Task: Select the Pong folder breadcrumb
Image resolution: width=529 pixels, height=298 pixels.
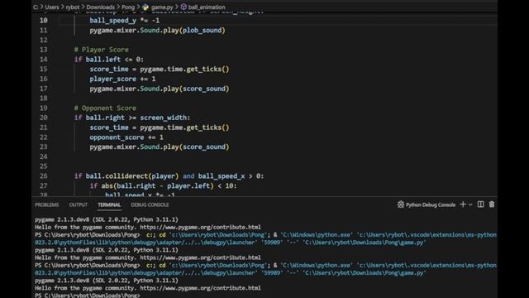Action: [x=128, y=7]
